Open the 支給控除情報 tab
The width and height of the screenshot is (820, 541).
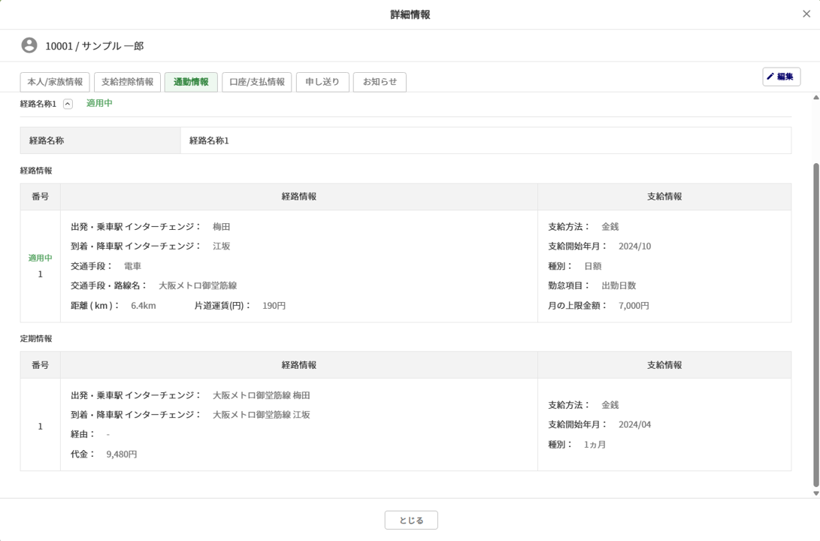(x=127, y=82)
